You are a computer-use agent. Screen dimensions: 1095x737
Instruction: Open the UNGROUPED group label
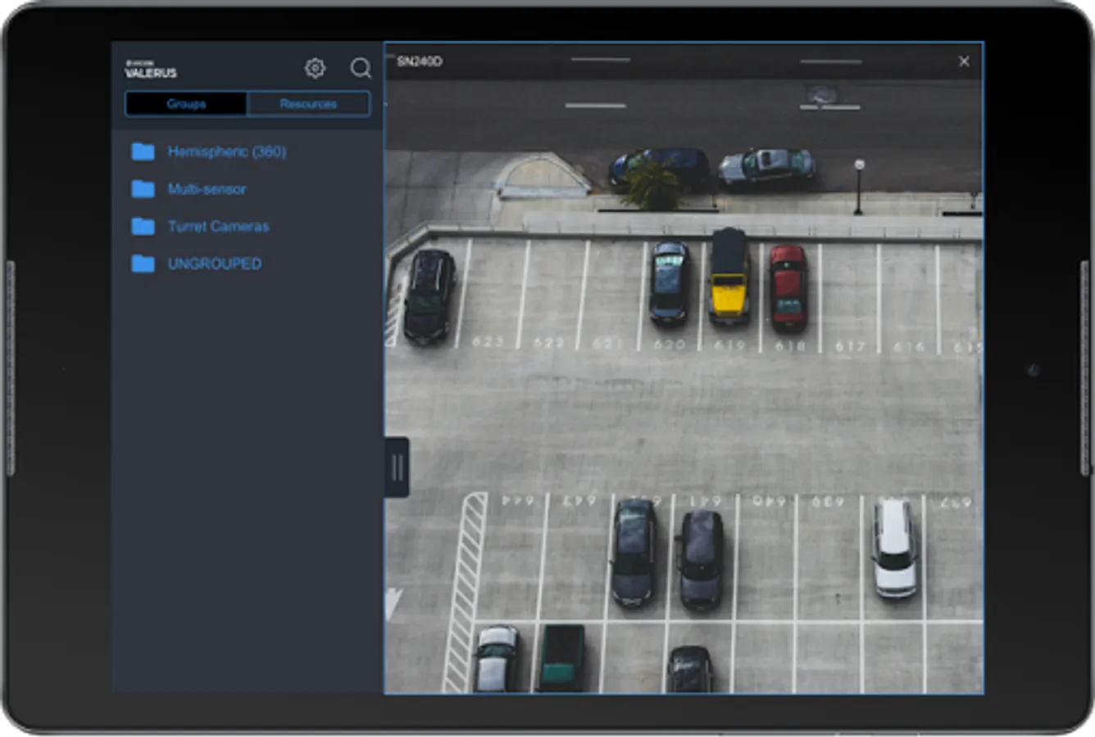click(215, 264)
